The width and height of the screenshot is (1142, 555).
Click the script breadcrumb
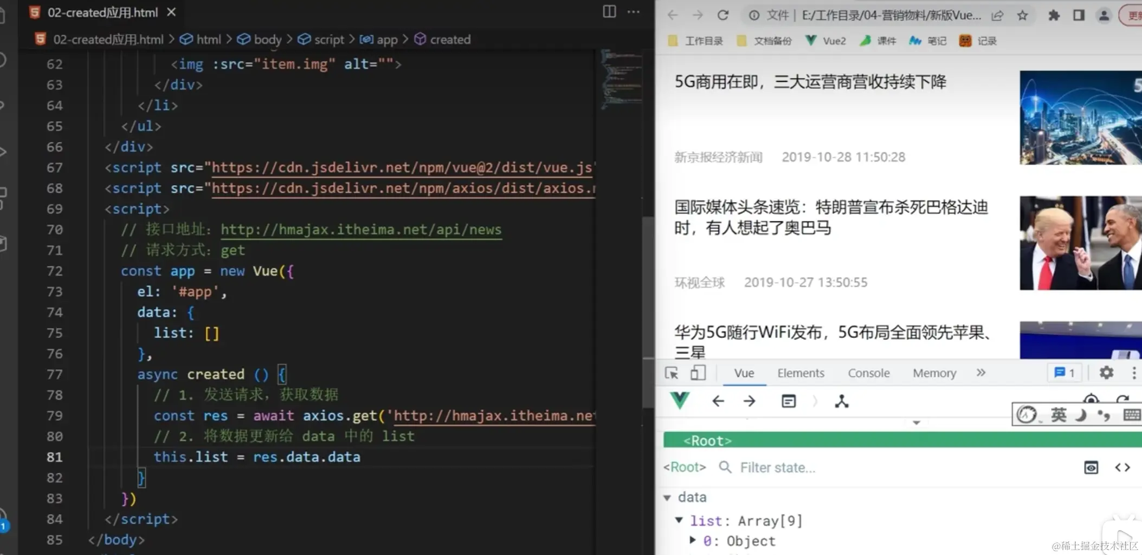321,40
